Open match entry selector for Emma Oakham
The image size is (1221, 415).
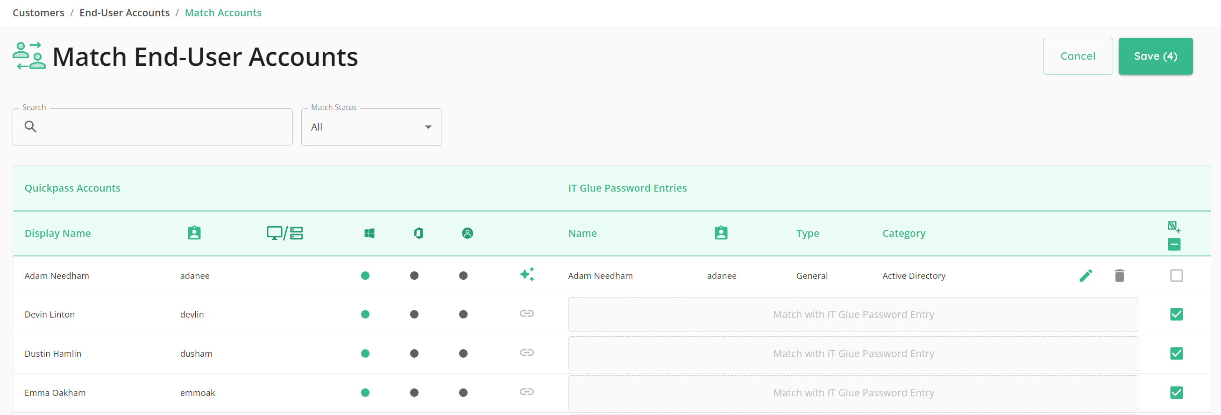(x=853, y=393)
